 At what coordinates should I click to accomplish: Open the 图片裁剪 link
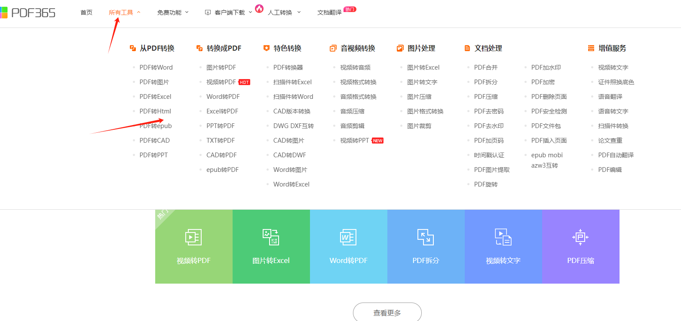coord(419,126)
